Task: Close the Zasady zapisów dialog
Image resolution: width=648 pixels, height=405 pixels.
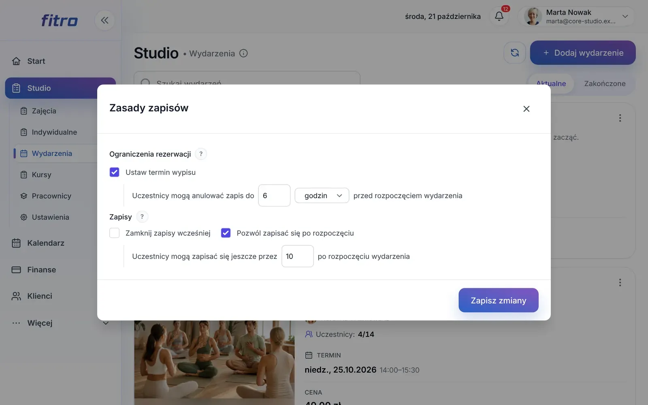Action: [x=526, y=109]
